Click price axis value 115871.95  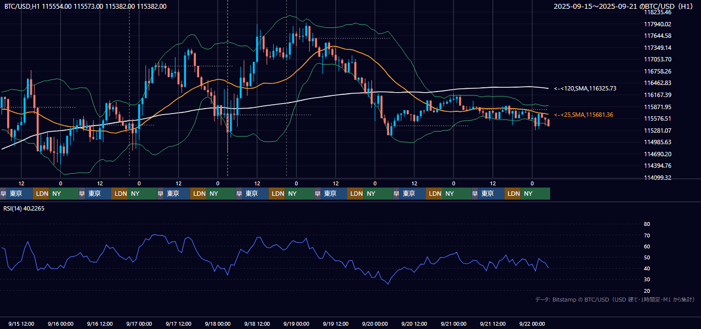pyautogui.click(x=658, y=107)
